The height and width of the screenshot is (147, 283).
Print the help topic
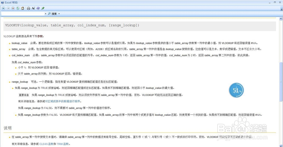pyautogui.click(x=29, y=8)
